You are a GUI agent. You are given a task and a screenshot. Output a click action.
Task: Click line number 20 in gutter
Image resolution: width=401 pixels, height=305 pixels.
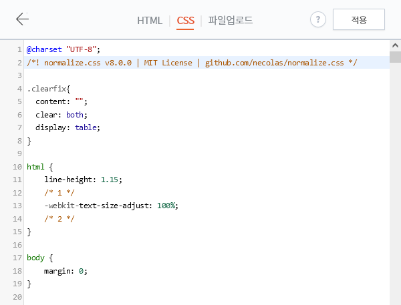click(x=17, y=297)
